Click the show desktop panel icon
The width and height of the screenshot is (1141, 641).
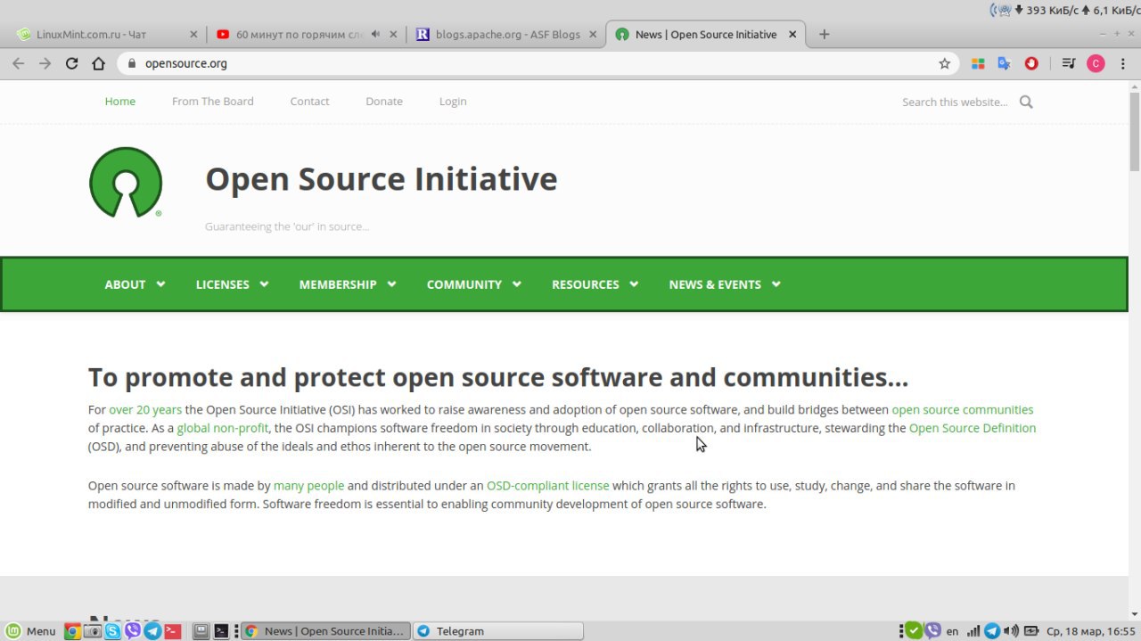pyautogui.click(x=201, y=631)
